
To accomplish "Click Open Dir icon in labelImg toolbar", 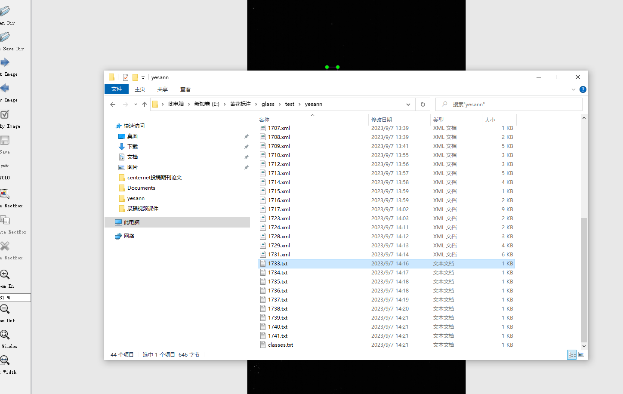I will (x=5, y=12).
